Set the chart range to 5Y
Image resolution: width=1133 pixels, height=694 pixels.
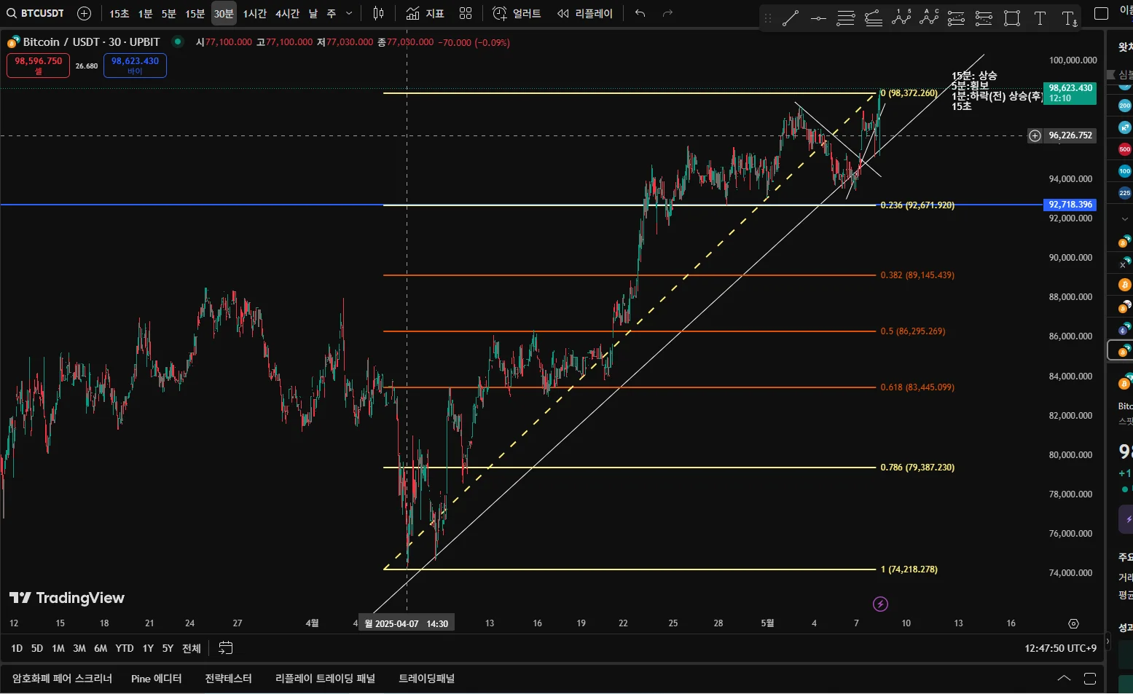(168, 648)
